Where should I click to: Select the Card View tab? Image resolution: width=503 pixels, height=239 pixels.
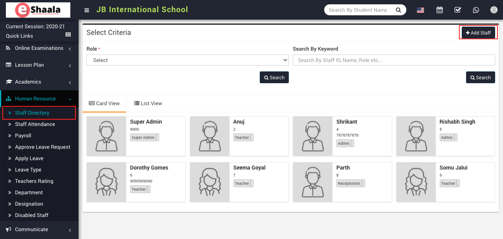pyautogui.click(x=104, y=104)
